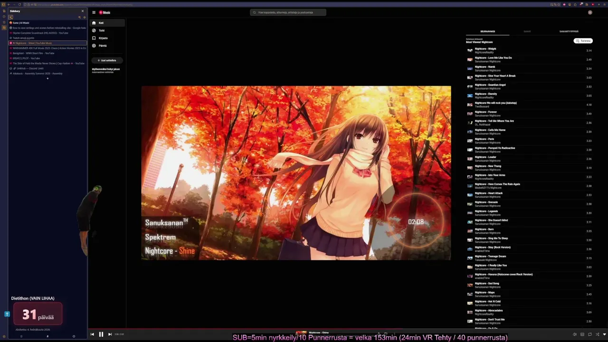Click the YouTube Music logo

(104, 12)
